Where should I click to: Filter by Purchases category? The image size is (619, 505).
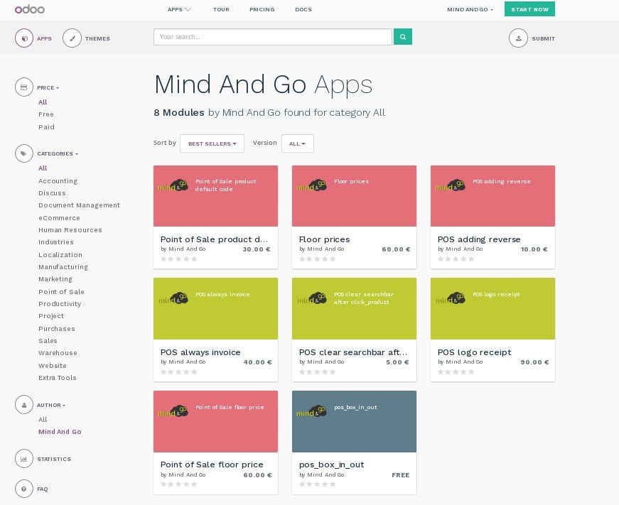[57, 329]
